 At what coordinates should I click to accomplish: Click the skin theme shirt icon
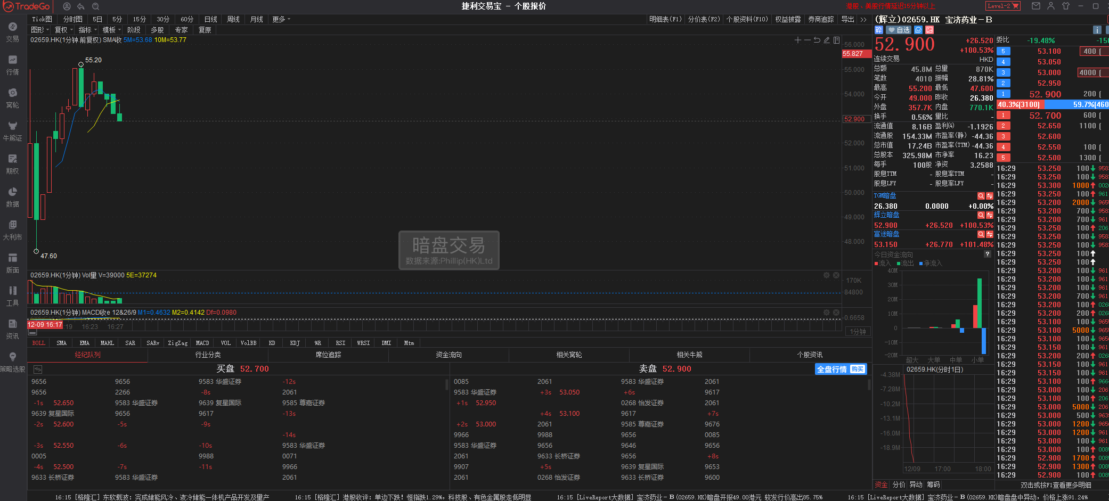pos(1066,6)
